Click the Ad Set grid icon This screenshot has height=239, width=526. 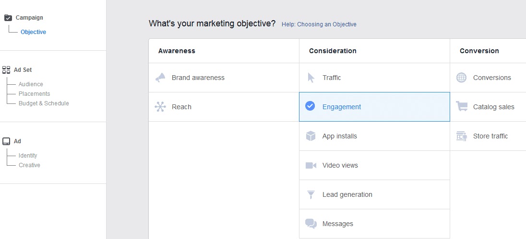coord(6,69)
